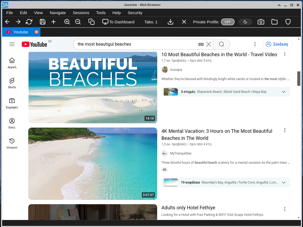Click the duplicate/copy tab icon

[91, 22]
